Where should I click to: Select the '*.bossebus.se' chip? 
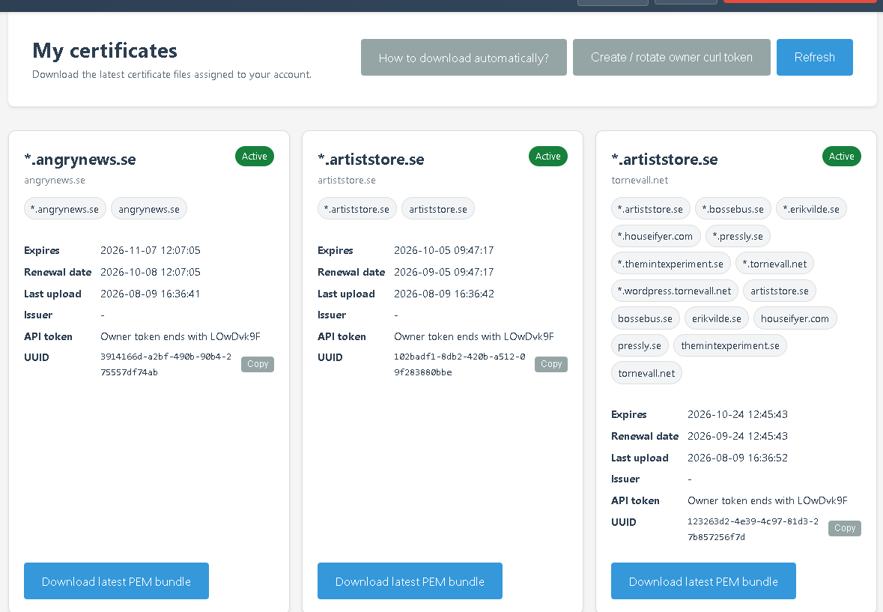733,209
